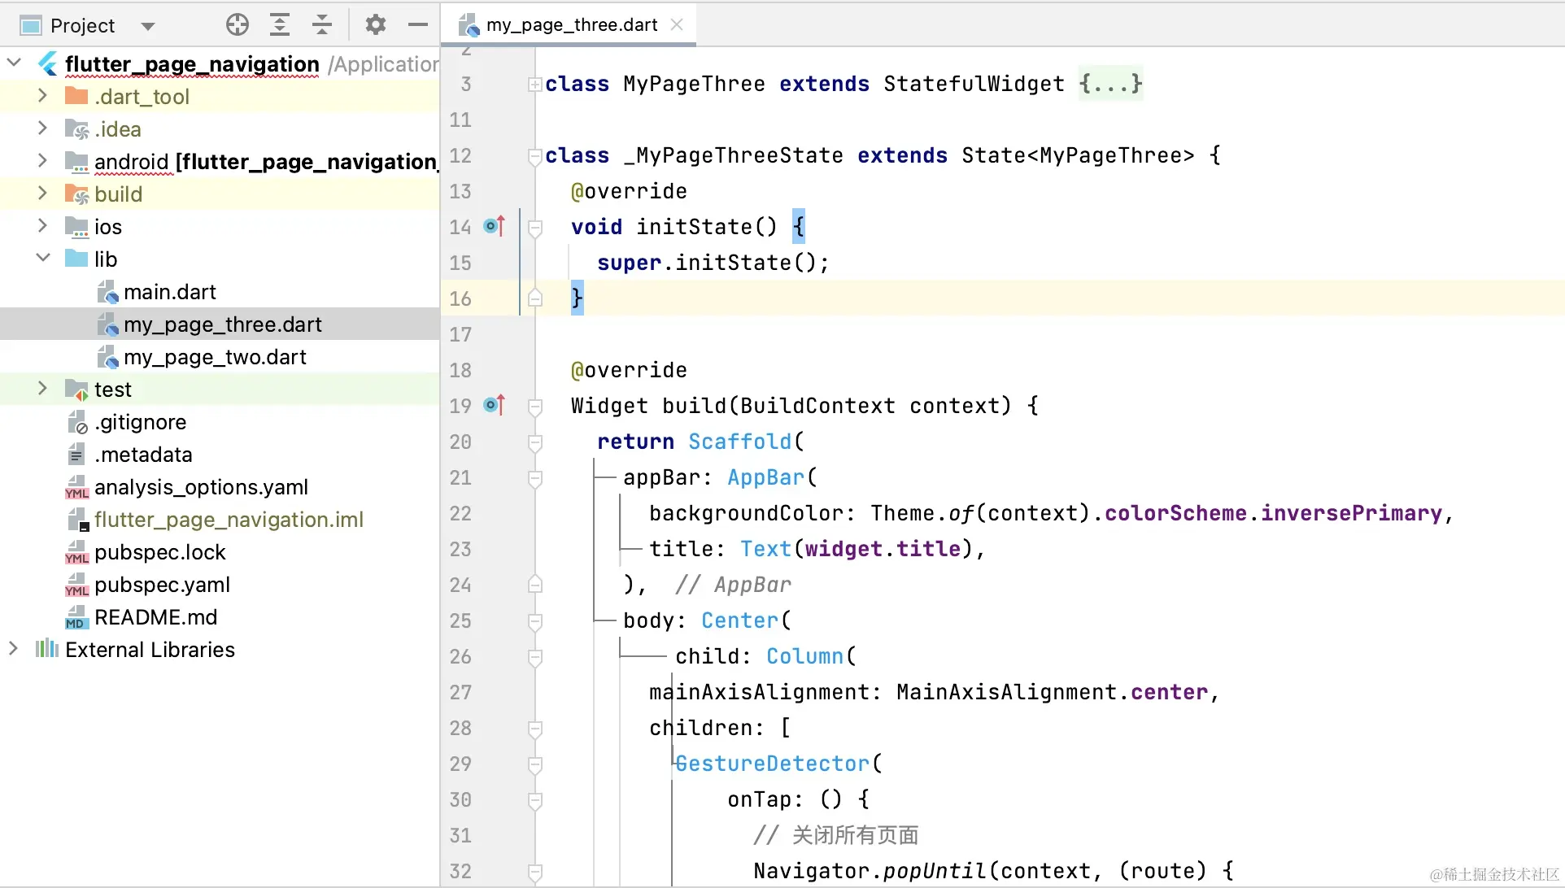Close the my_page_three.dart tab
This screenshot has height=888, width=1565.
[x=677, y=25]
